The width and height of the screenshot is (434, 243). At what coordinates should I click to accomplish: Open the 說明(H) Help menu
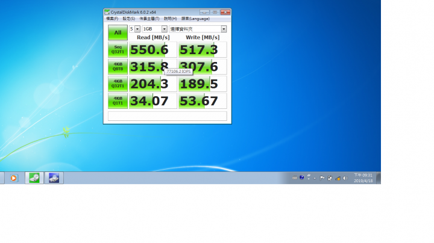(170, 19)
